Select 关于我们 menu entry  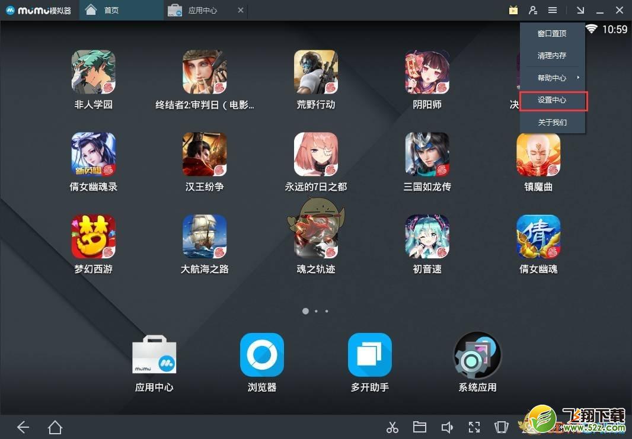552,122
